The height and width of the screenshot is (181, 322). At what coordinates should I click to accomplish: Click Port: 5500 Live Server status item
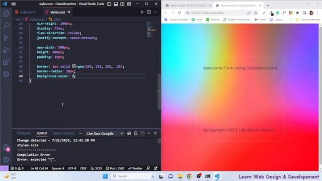pos(115,168)
